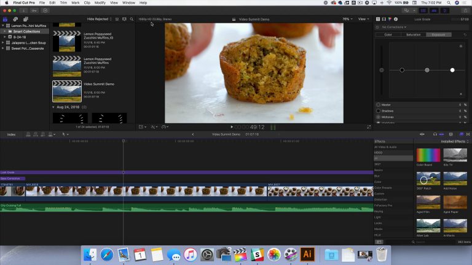Open the No Corrections dropdown
Viewport: 472px width, 265px height.
[394, 27]
